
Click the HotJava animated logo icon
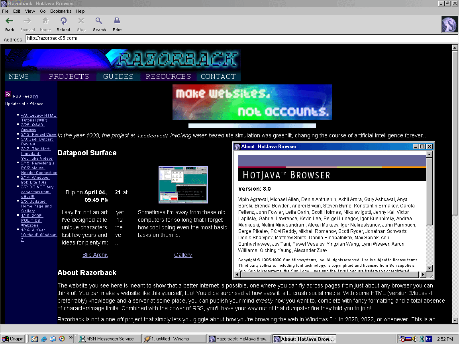pyautogui.click(x=449, y=24)
